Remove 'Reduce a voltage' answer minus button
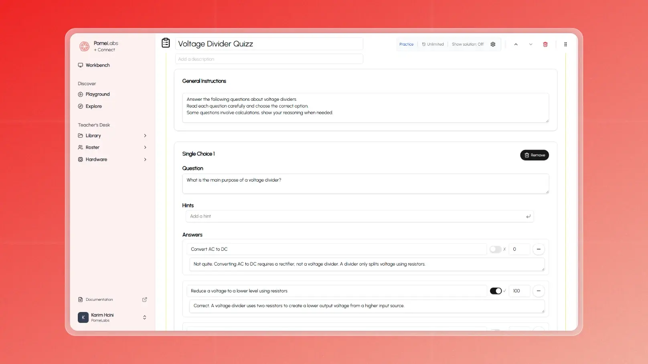 [539, 291]
